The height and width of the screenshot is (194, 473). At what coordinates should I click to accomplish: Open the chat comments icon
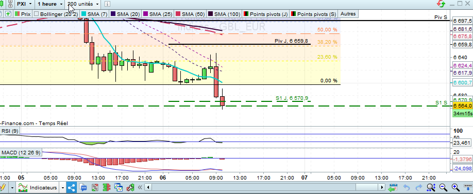83,188
